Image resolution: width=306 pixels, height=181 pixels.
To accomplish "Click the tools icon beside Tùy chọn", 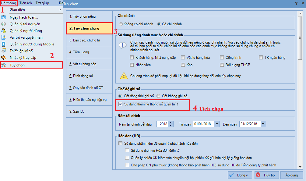I will click(4, 65).
